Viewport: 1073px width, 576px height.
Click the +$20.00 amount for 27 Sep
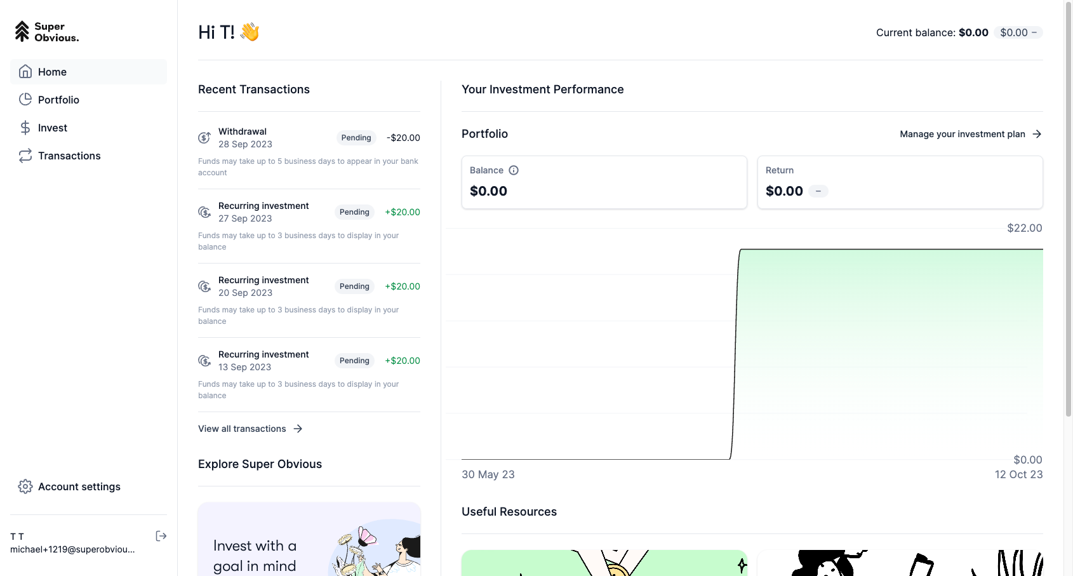click(403, 212)
